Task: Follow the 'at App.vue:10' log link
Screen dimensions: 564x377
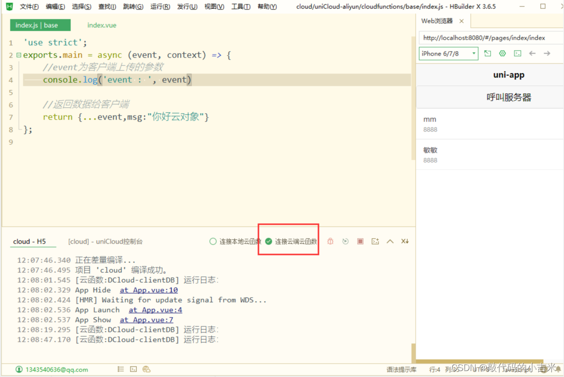Action: click(148, 290)
